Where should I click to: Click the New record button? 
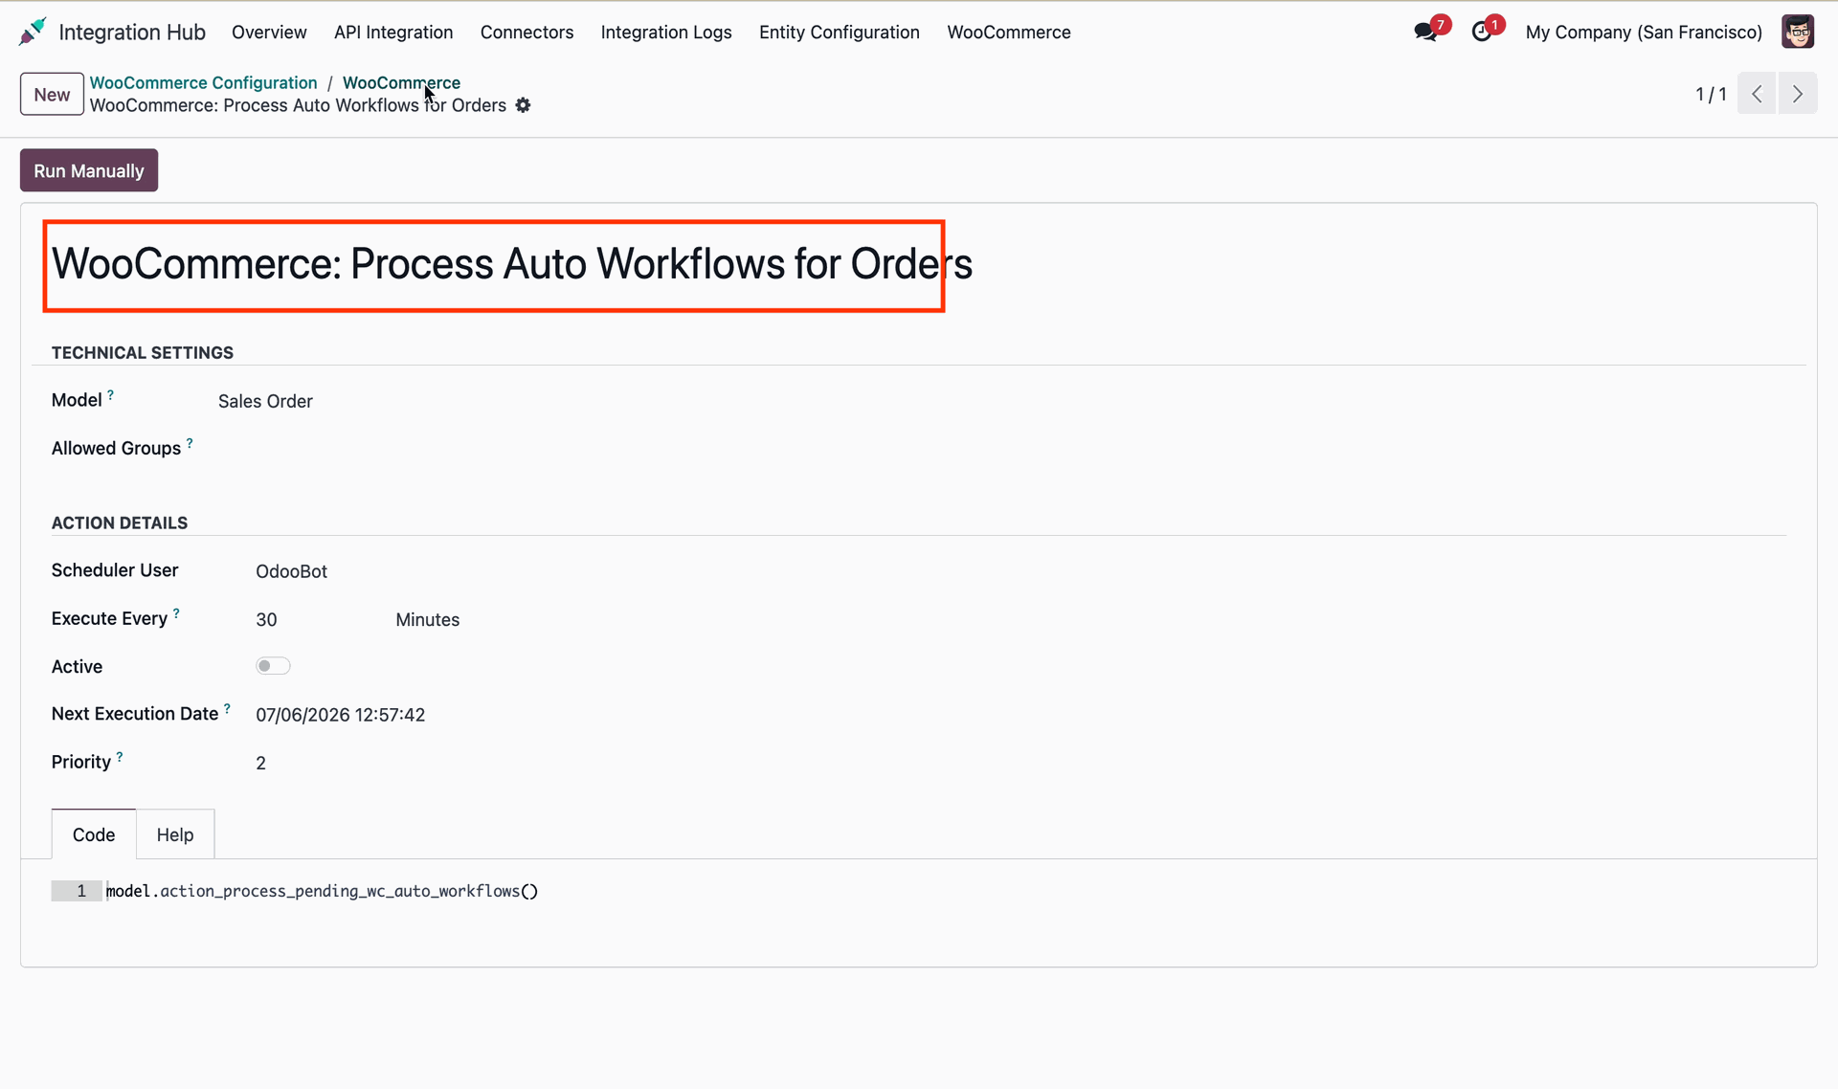tap(52, 94)
